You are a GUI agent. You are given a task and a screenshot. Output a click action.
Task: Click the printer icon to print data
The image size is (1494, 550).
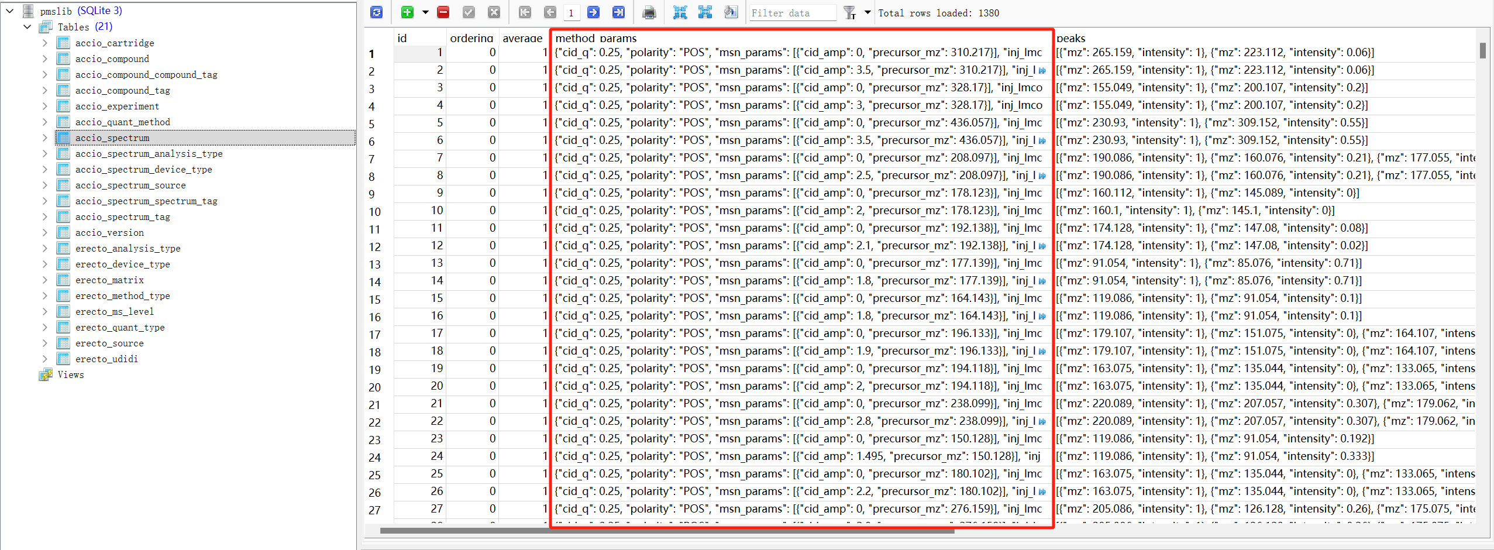(x=649, y=12)
